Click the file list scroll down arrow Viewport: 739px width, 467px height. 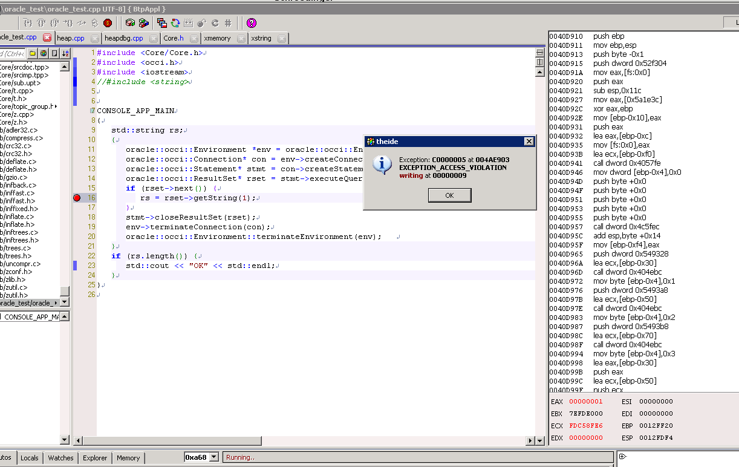[x=65, y=302]
